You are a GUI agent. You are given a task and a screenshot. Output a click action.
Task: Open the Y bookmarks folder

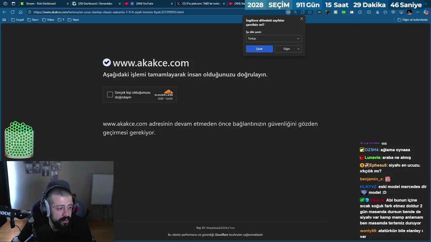pyautogui.click(x=61, y=20)
